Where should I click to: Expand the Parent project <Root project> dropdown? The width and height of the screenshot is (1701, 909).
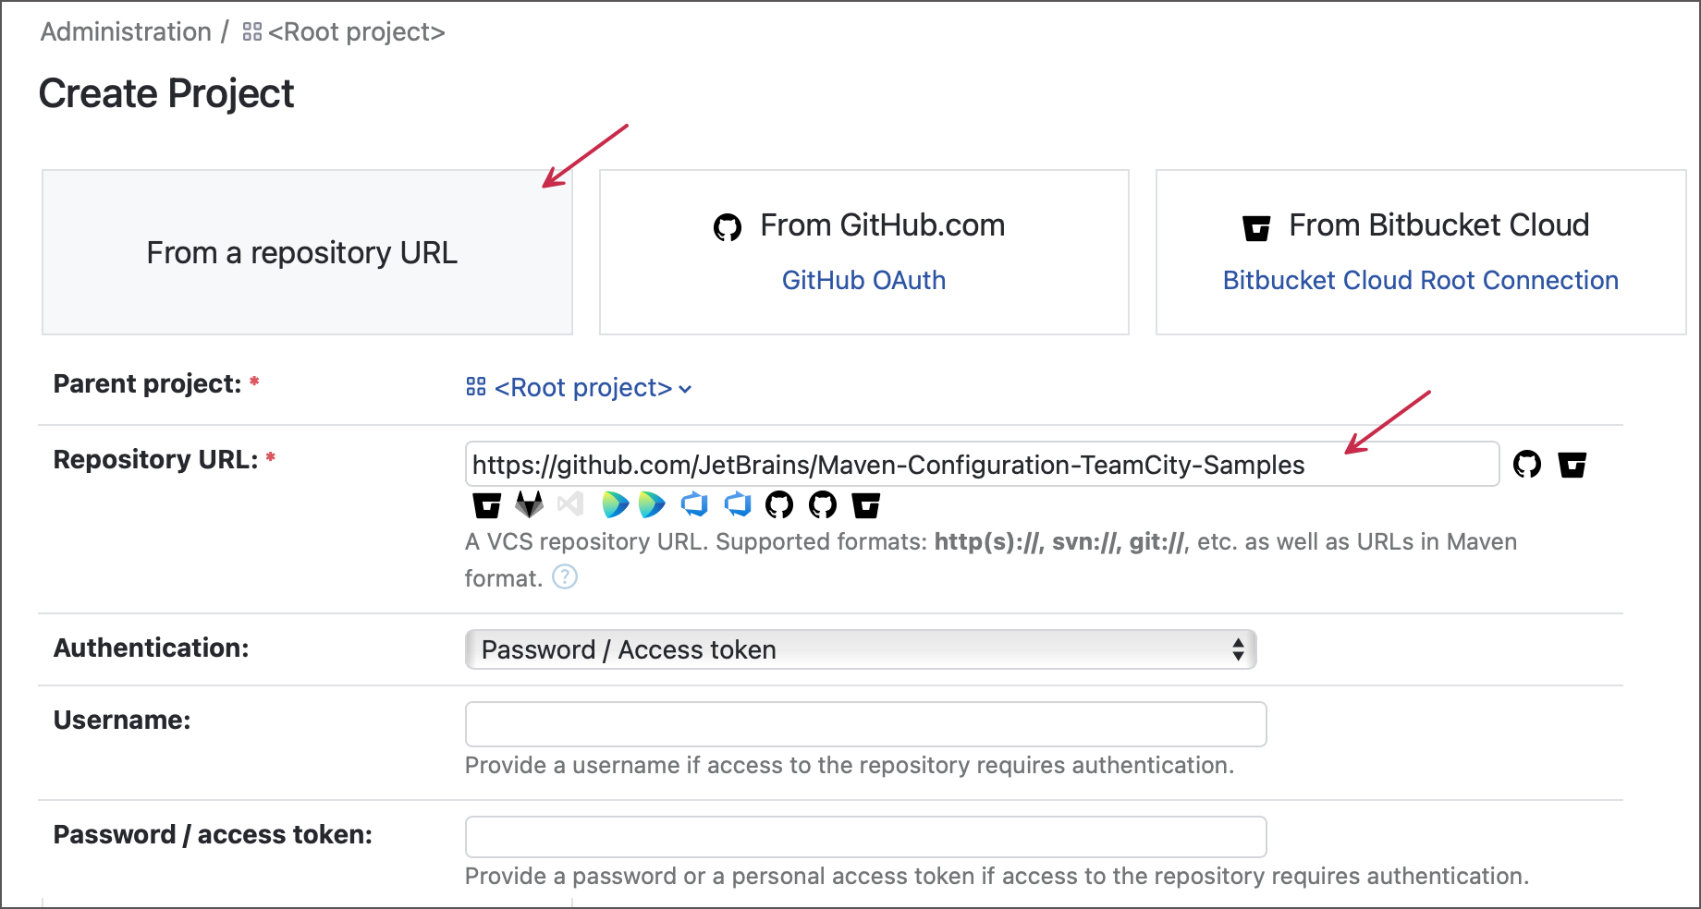580,388
